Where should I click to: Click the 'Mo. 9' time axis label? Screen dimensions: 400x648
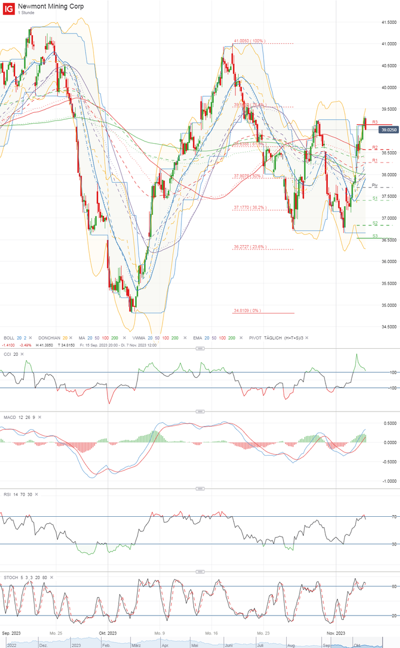[x=159, y=632]
